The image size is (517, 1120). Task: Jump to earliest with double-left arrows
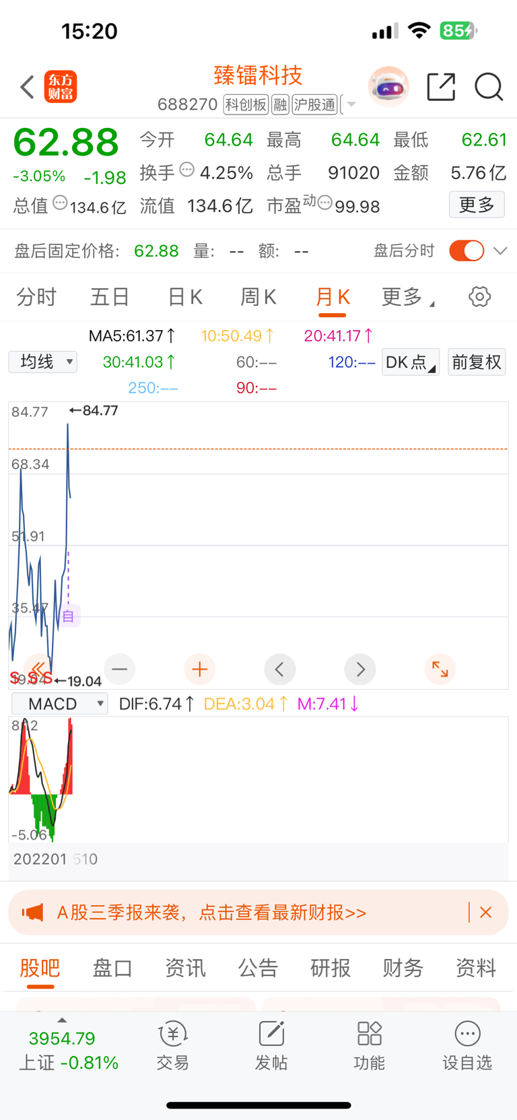(38, 669)
